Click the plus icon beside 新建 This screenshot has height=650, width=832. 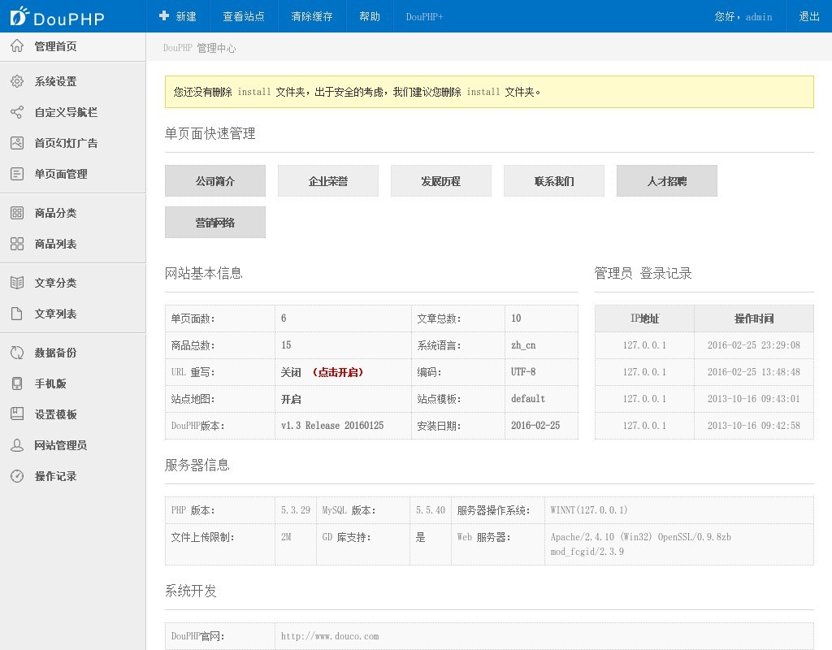[164, 16]
